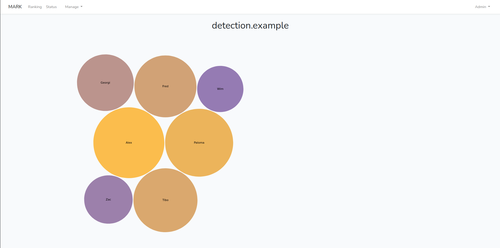Click the Wim text label

point(220,89)
